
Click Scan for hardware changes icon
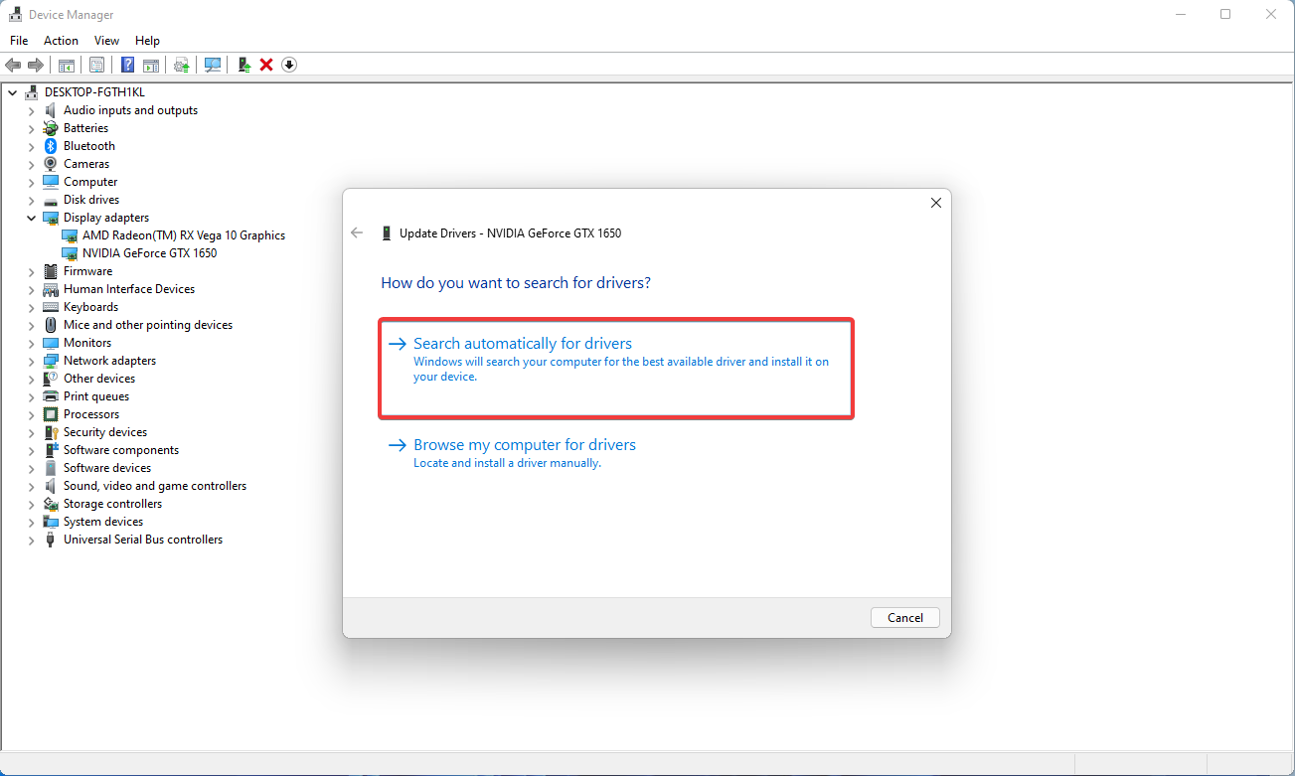(x=213, y=65)
